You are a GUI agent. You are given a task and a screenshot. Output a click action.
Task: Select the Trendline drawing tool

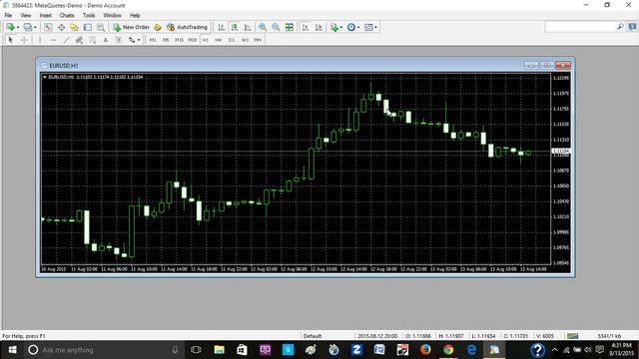click(66, 40)
